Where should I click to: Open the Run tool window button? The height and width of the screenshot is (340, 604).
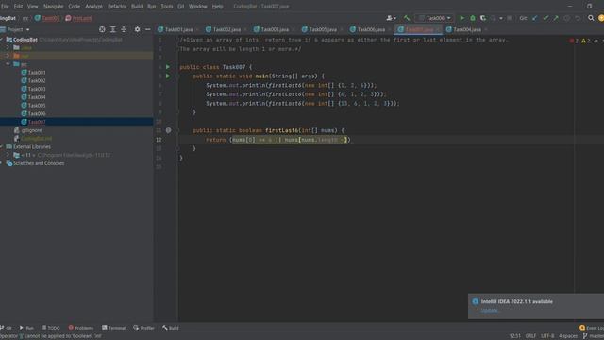click(x=26, y=328)
